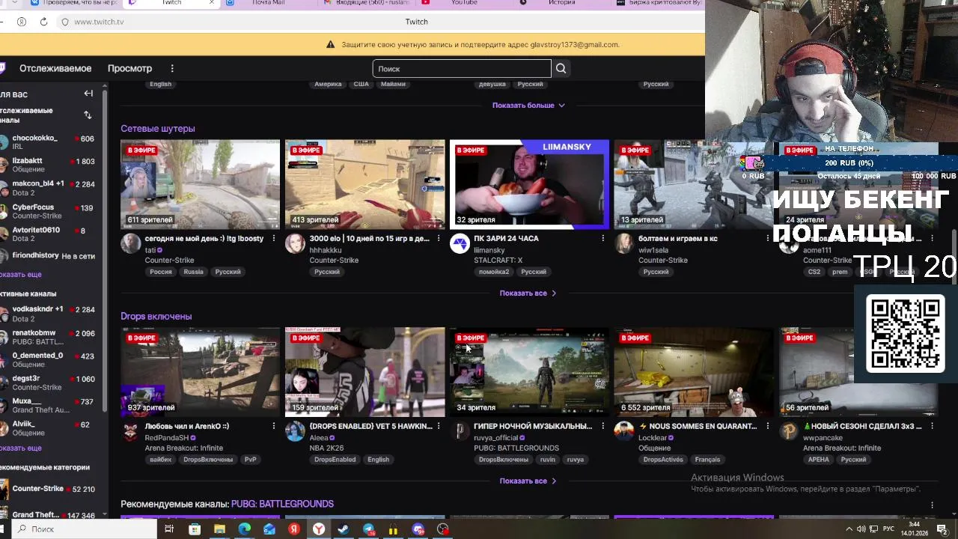Open options for the wwpancake stream card
Image resolution: width=958 pixels, height=539 pixels.
pos(932,426)
